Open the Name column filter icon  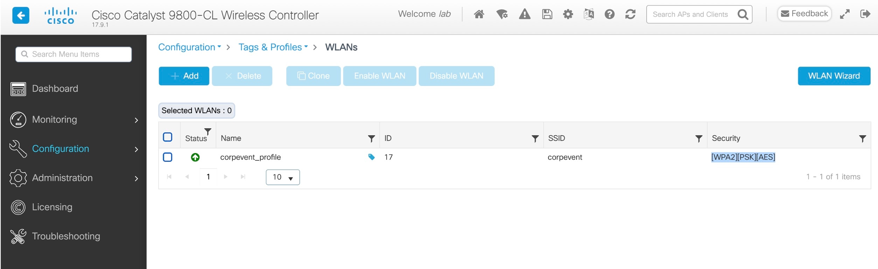tap(371, 139)
